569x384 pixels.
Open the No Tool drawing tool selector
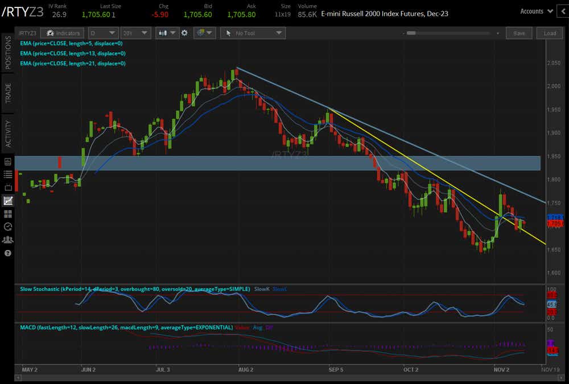pos(252,33)
